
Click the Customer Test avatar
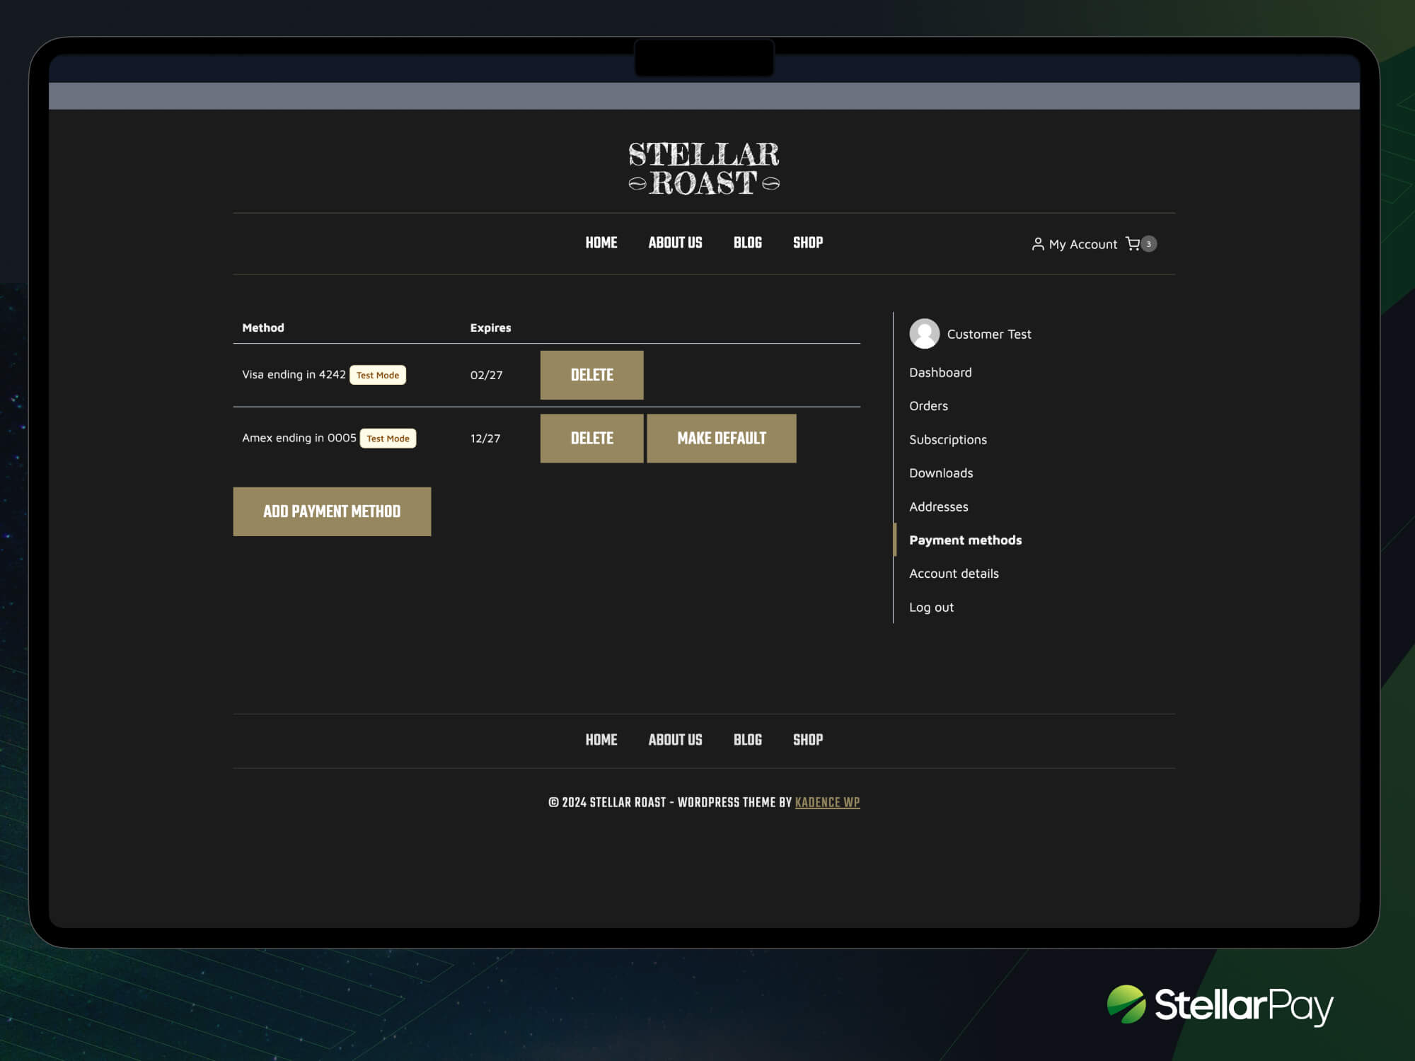(924, 333)
